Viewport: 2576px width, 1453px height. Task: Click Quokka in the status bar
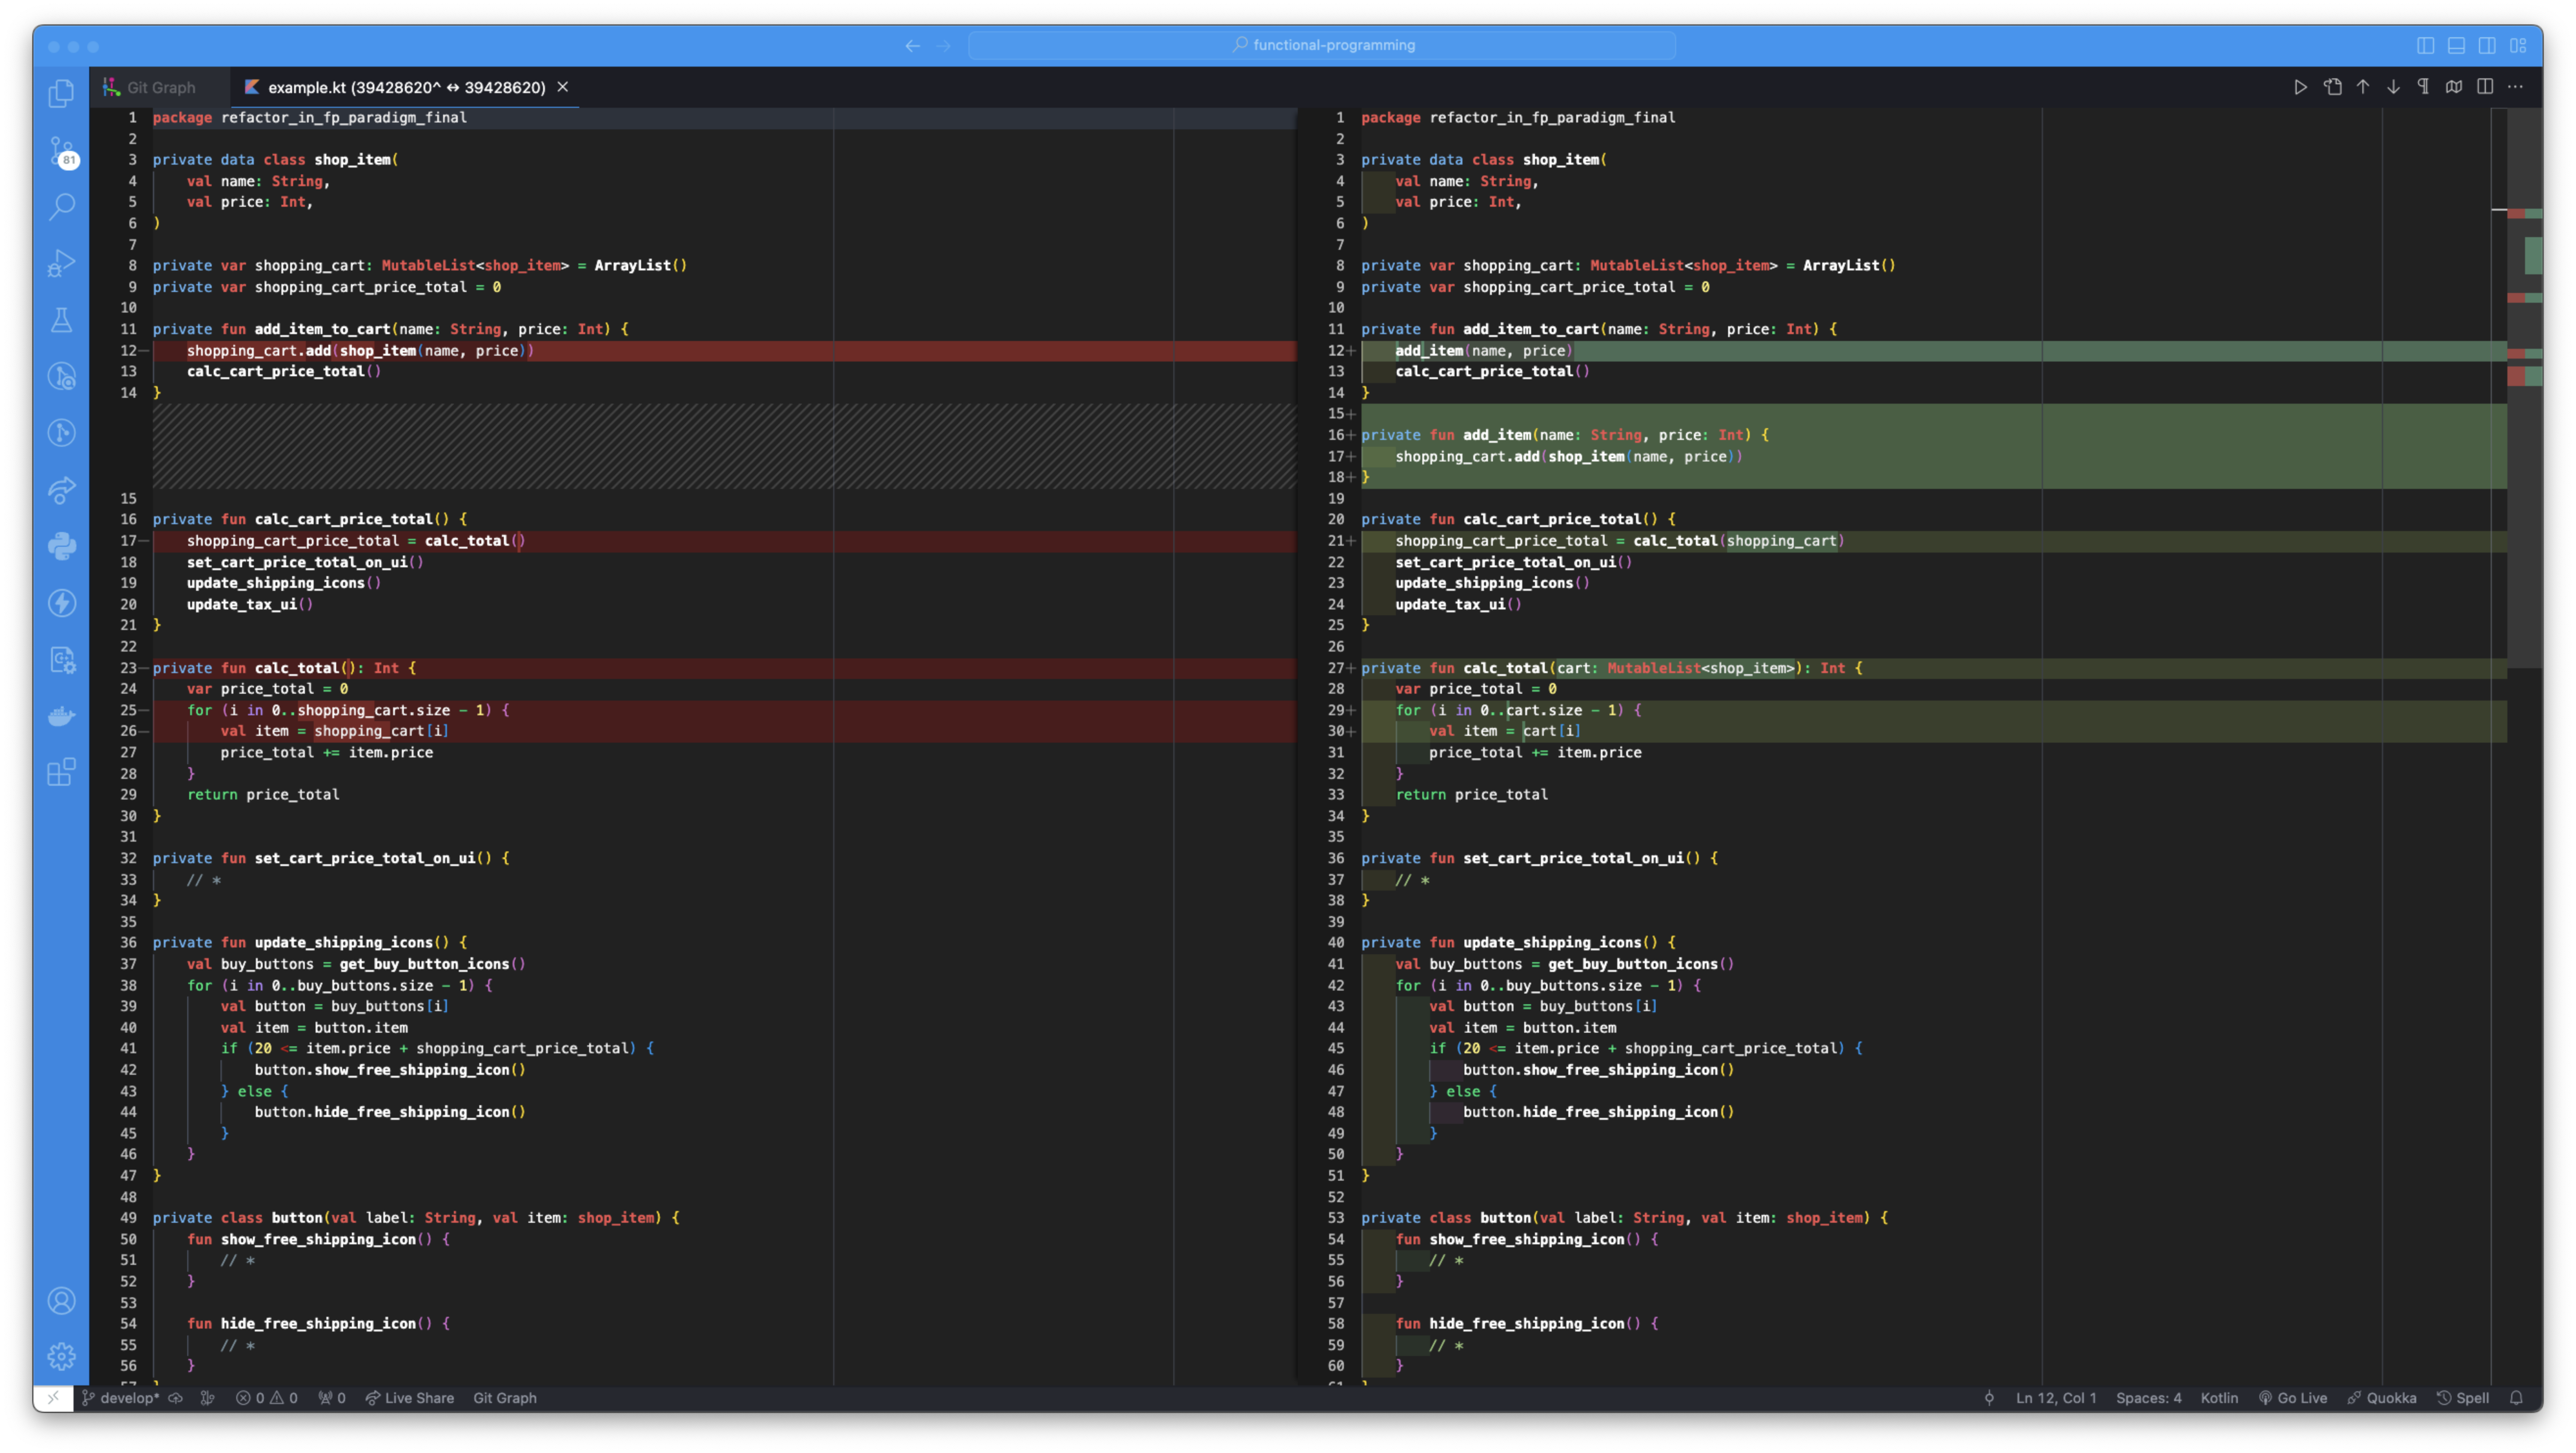point(2381,1397)
